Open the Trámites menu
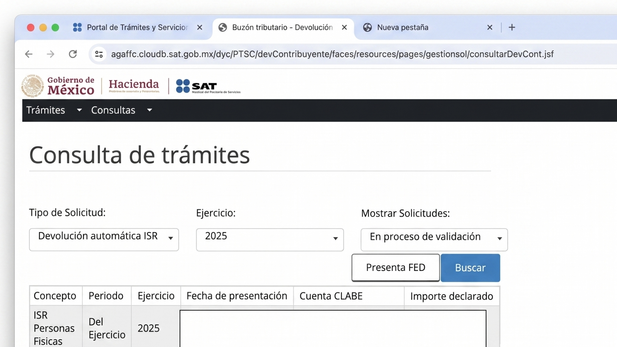 tap(54, 110)
